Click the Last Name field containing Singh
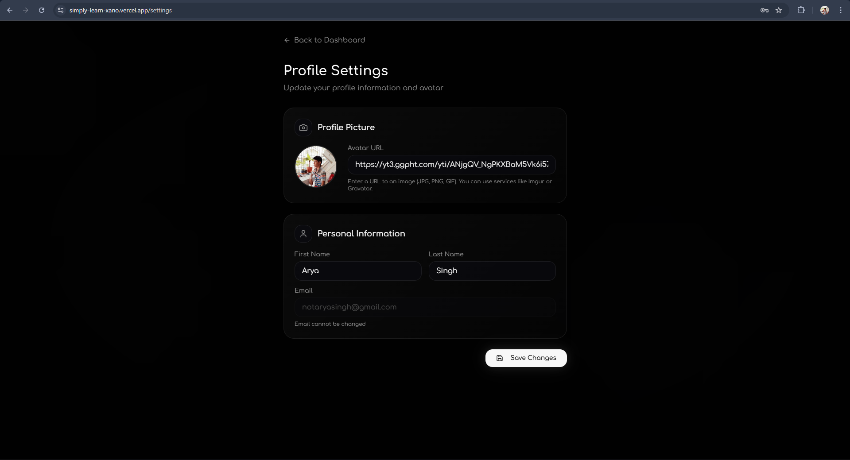The height and width of the screenshot is (460, 850). point(492,271)
